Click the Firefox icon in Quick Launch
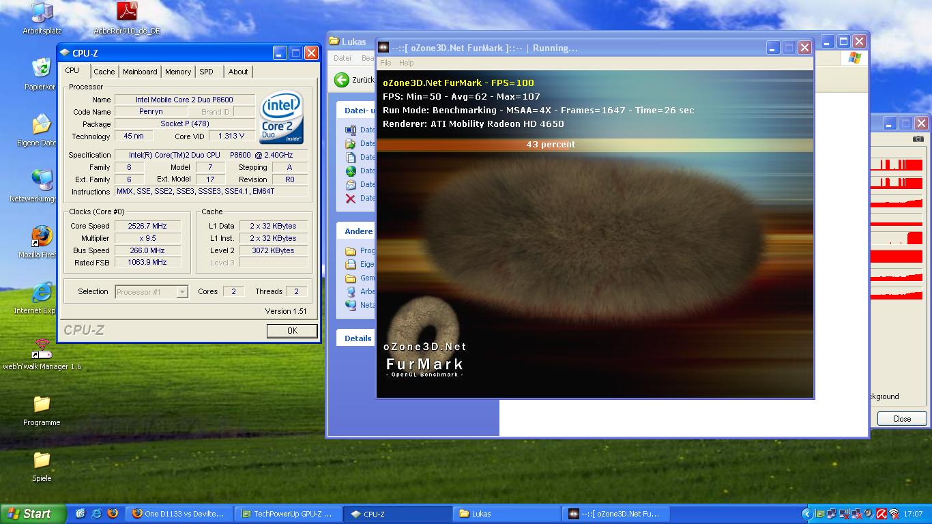932x524 pixels. click(113, 514)
